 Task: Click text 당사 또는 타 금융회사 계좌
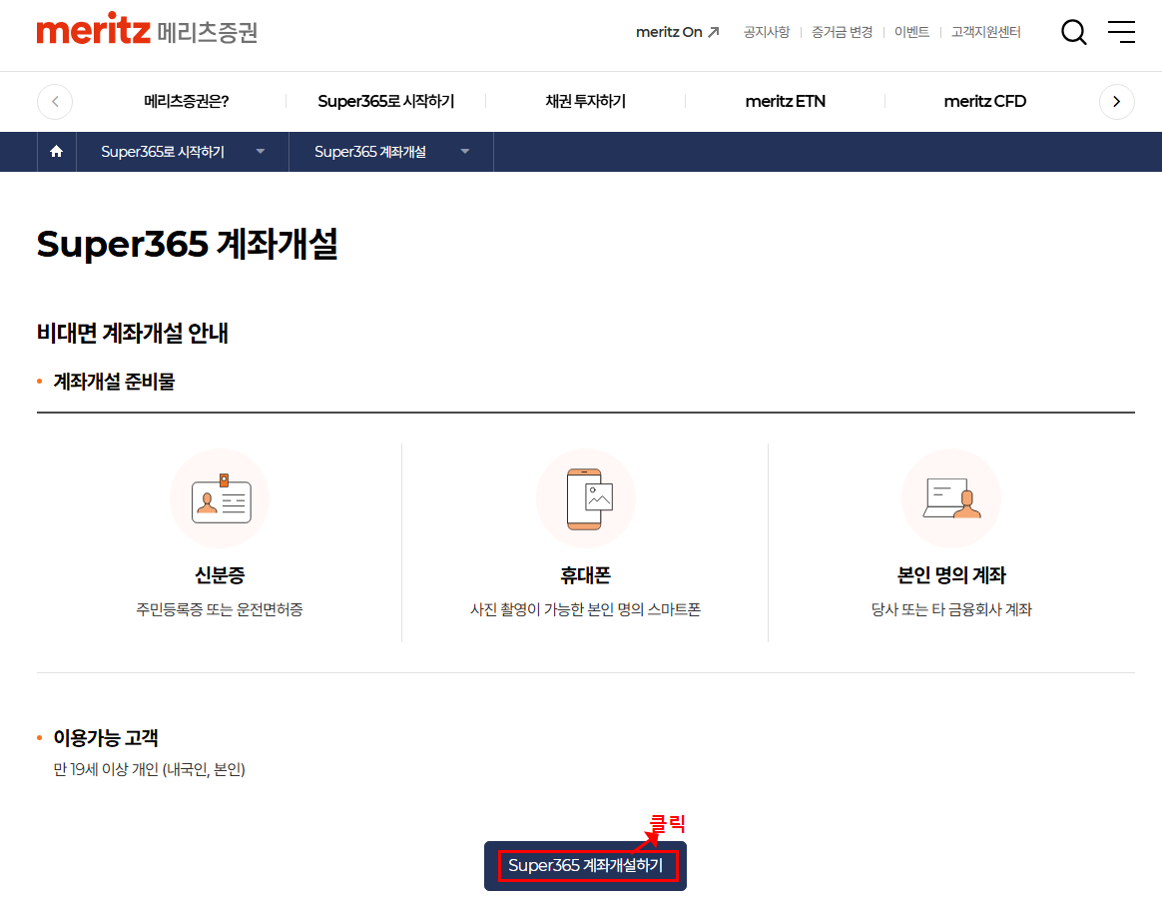coord(951,609)
